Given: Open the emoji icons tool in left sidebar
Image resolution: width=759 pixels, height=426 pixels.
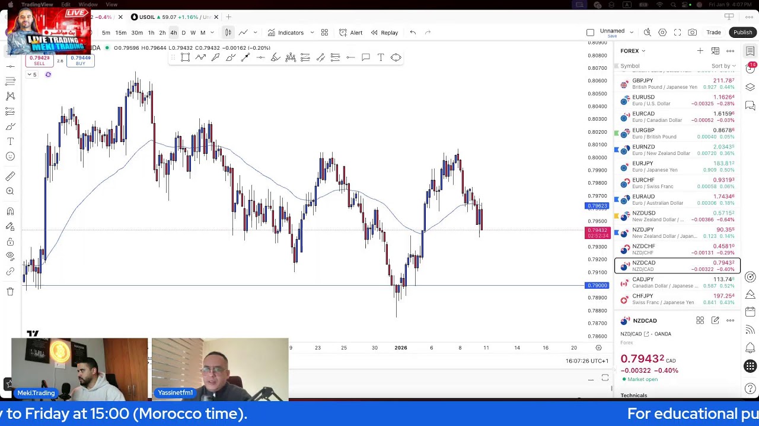Looking at the screenshot, I should point(10,156).
